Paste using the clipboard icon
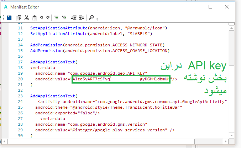The image size is (241, 148). coord(34,17)
